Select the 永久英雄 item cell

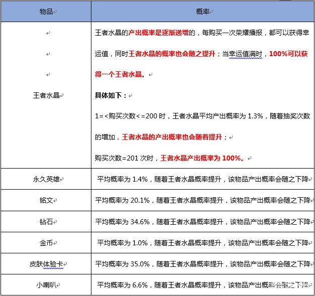[46, 179]
